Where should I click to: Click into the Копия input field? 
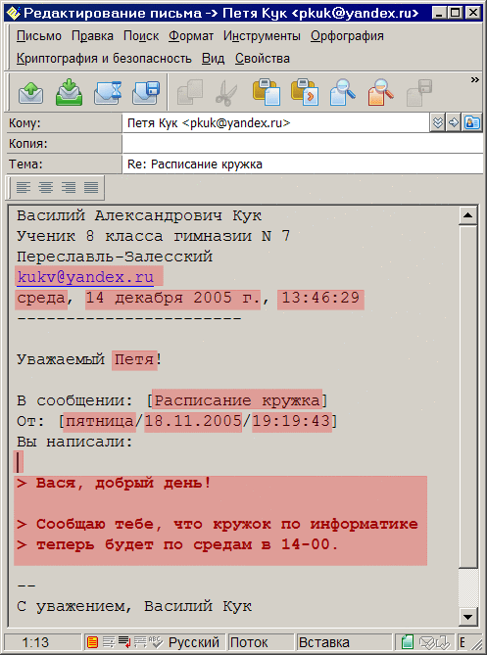[x=303, y=144]
